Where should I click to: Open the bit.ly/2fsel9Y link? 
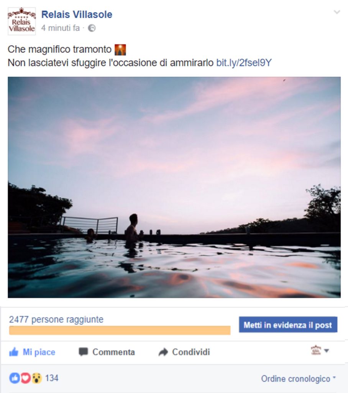(244, 63)
